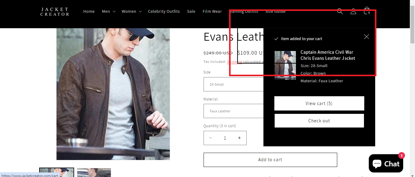Go to the Home menu item
The height and width of the screenshot is (177, 415).
89,12
